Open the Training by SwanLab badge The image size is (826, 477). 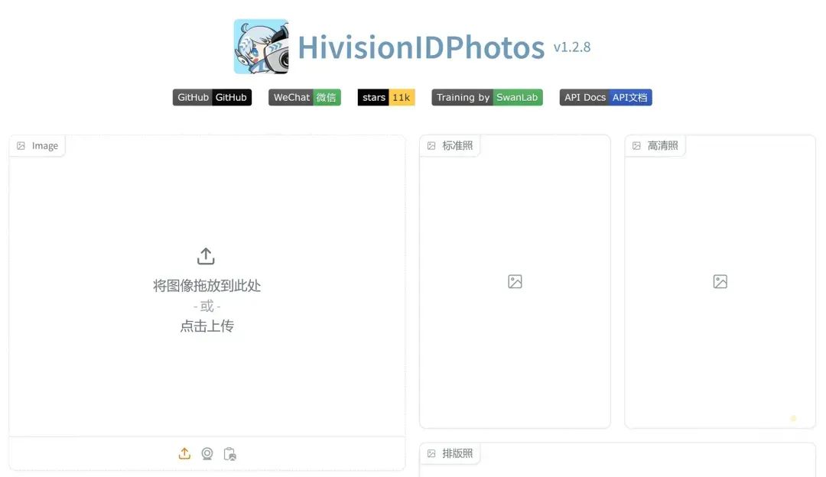click(x=487, y=97)
